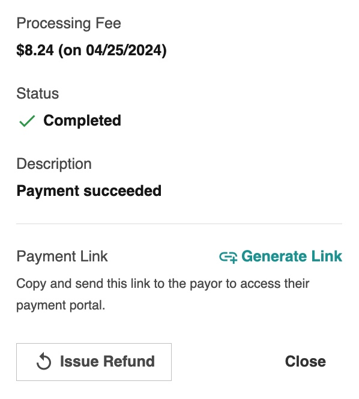Select the Completed status text

tap(82, 120)
